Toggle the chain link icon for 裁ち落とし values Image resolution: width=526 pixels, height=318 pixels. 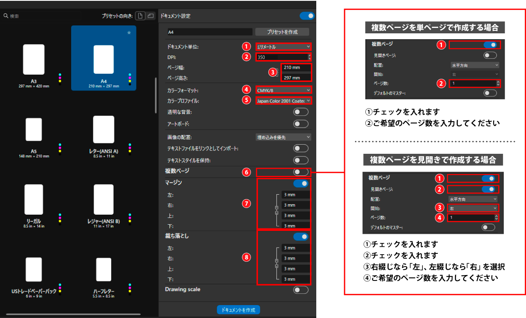point(276,263)
